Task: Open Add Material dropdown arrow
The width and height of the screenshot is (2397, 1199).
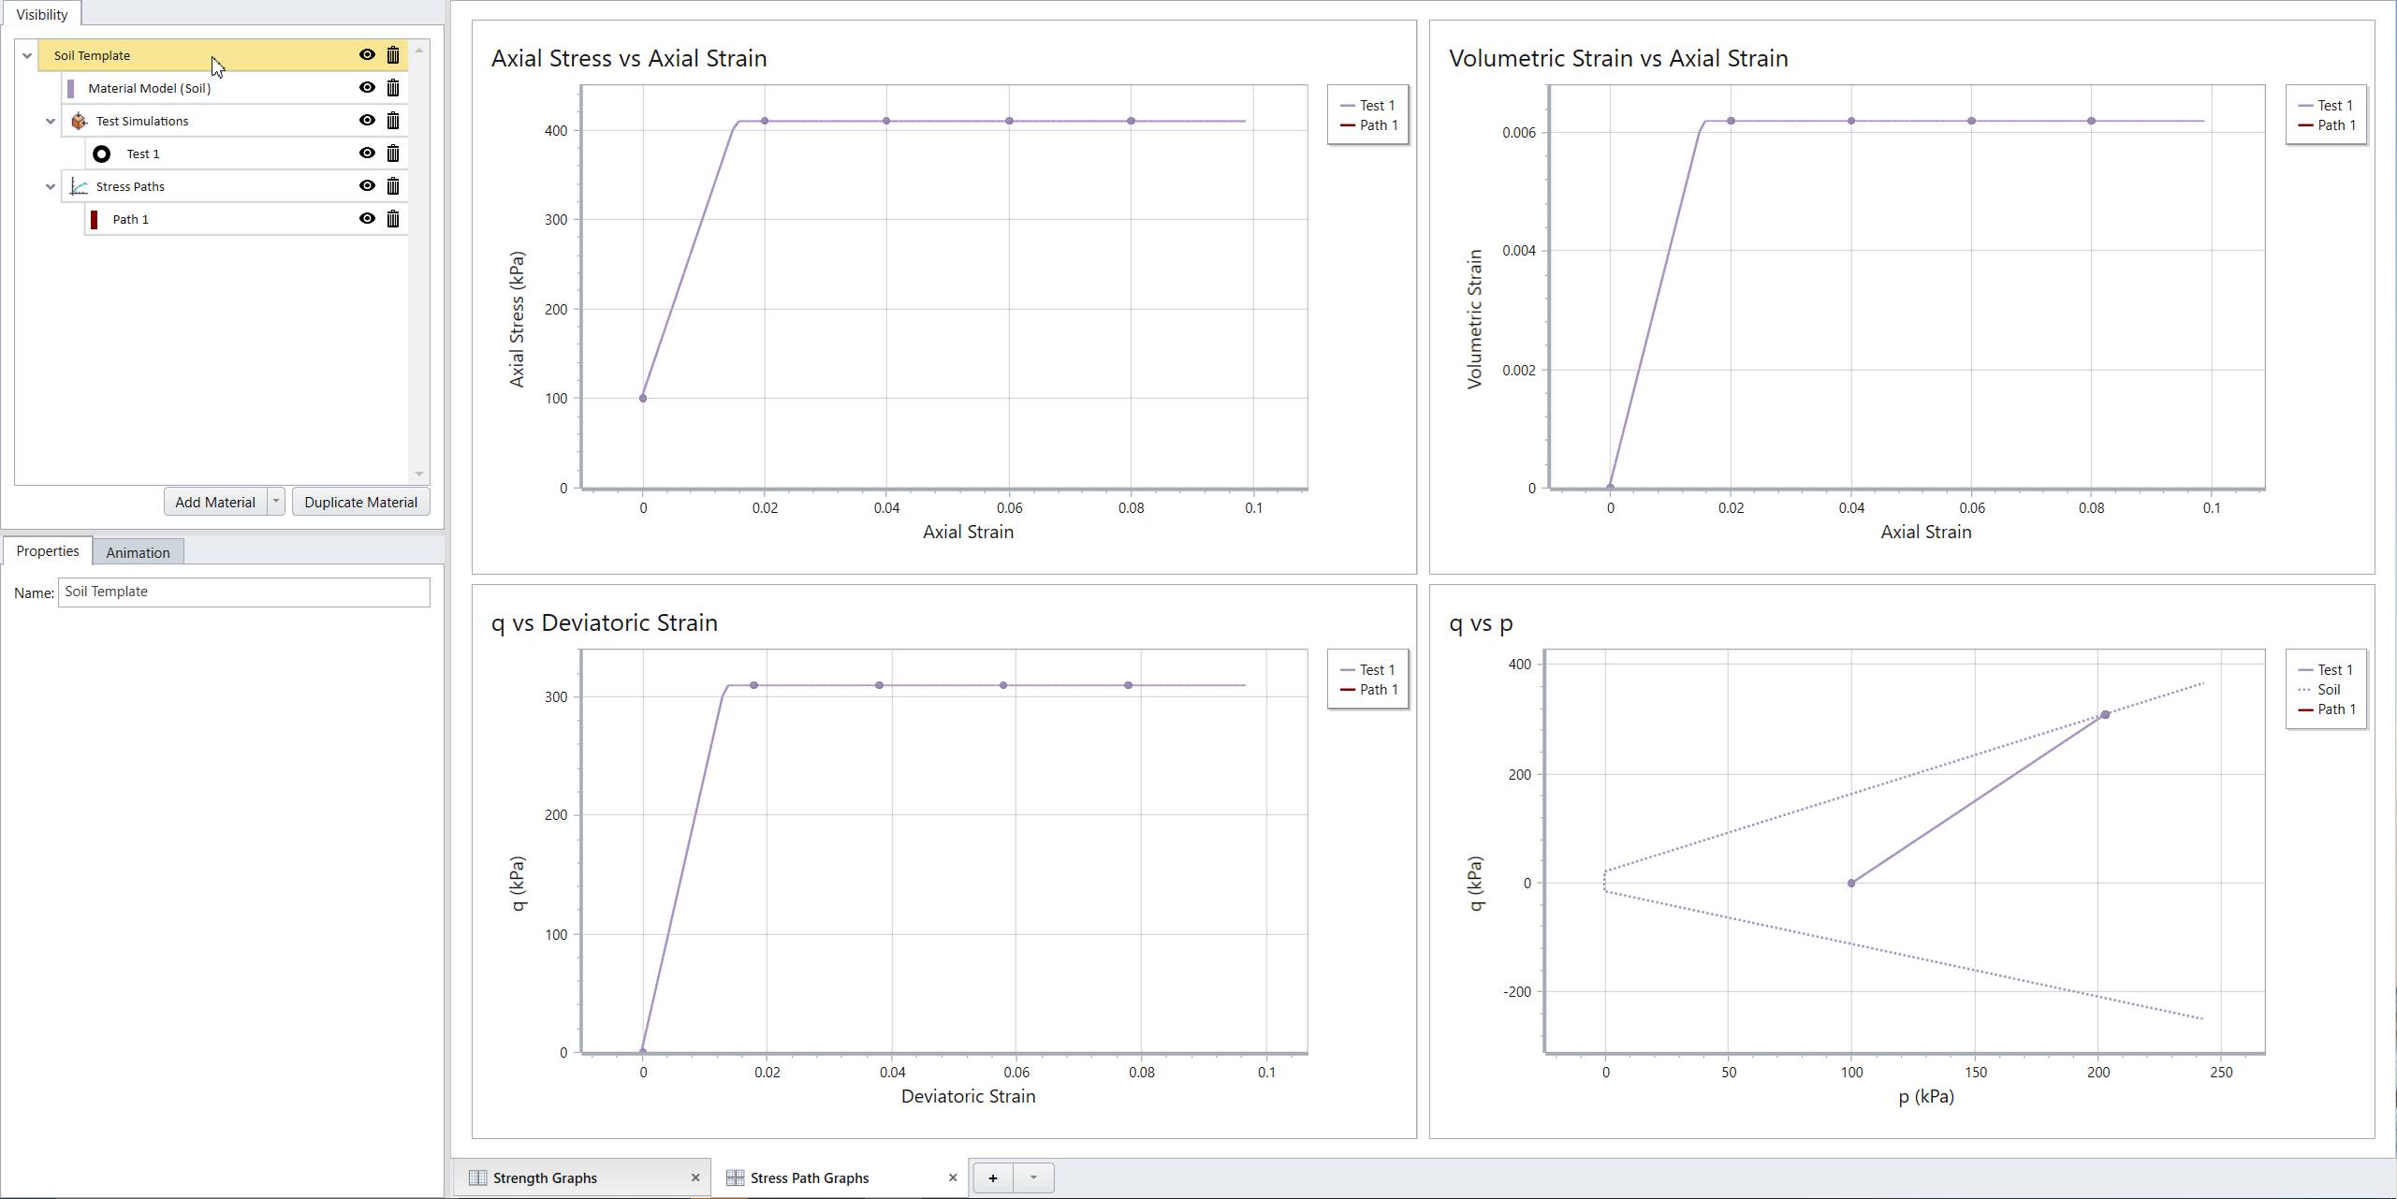Action: (276, 502)
